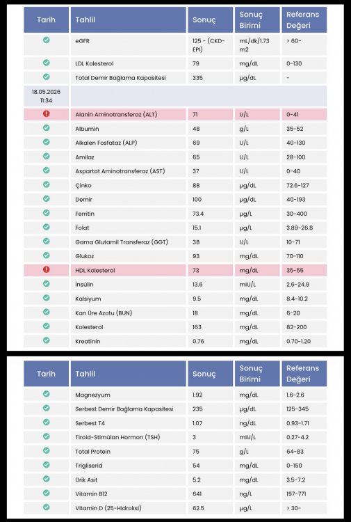Click the HDL Kolesterol result value 73

pyautogui.click(x=196, y=270)
